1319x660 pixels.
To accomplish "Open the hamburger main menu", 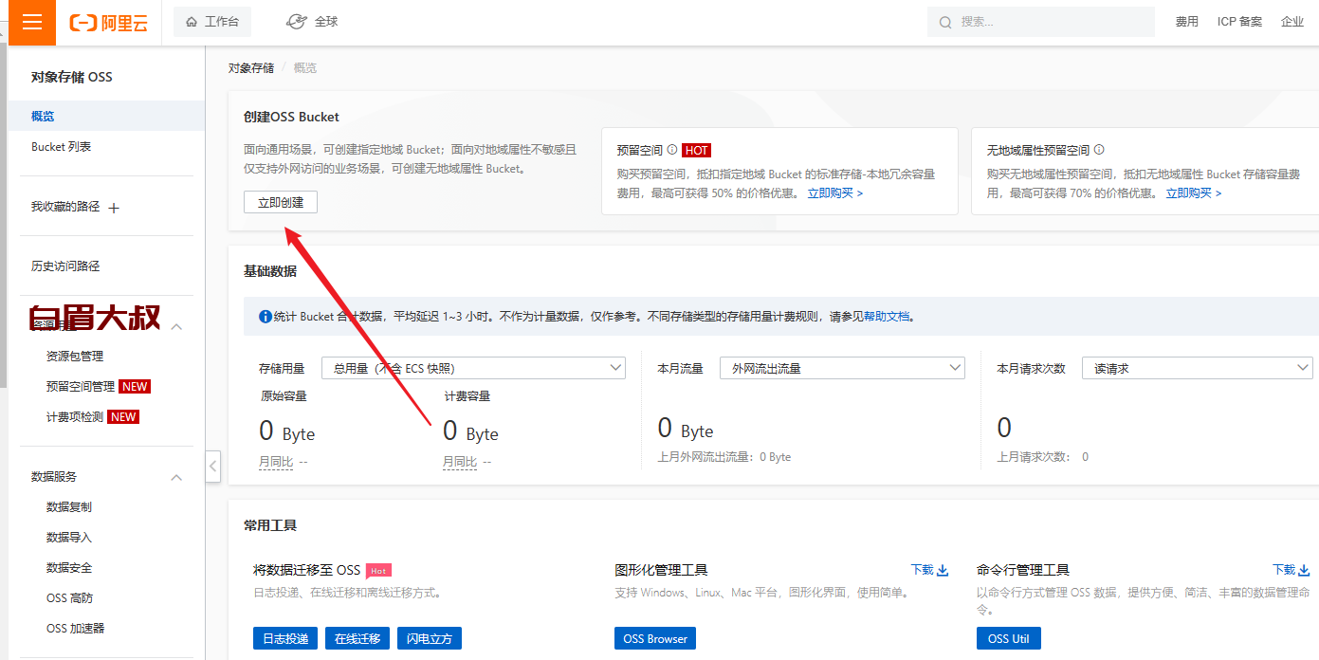I will click(32, 23).
